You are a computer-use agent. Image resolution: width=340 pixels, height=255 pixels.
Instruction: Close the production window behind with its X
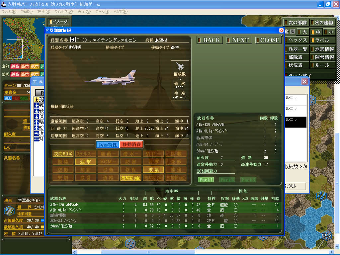[304, 82]
